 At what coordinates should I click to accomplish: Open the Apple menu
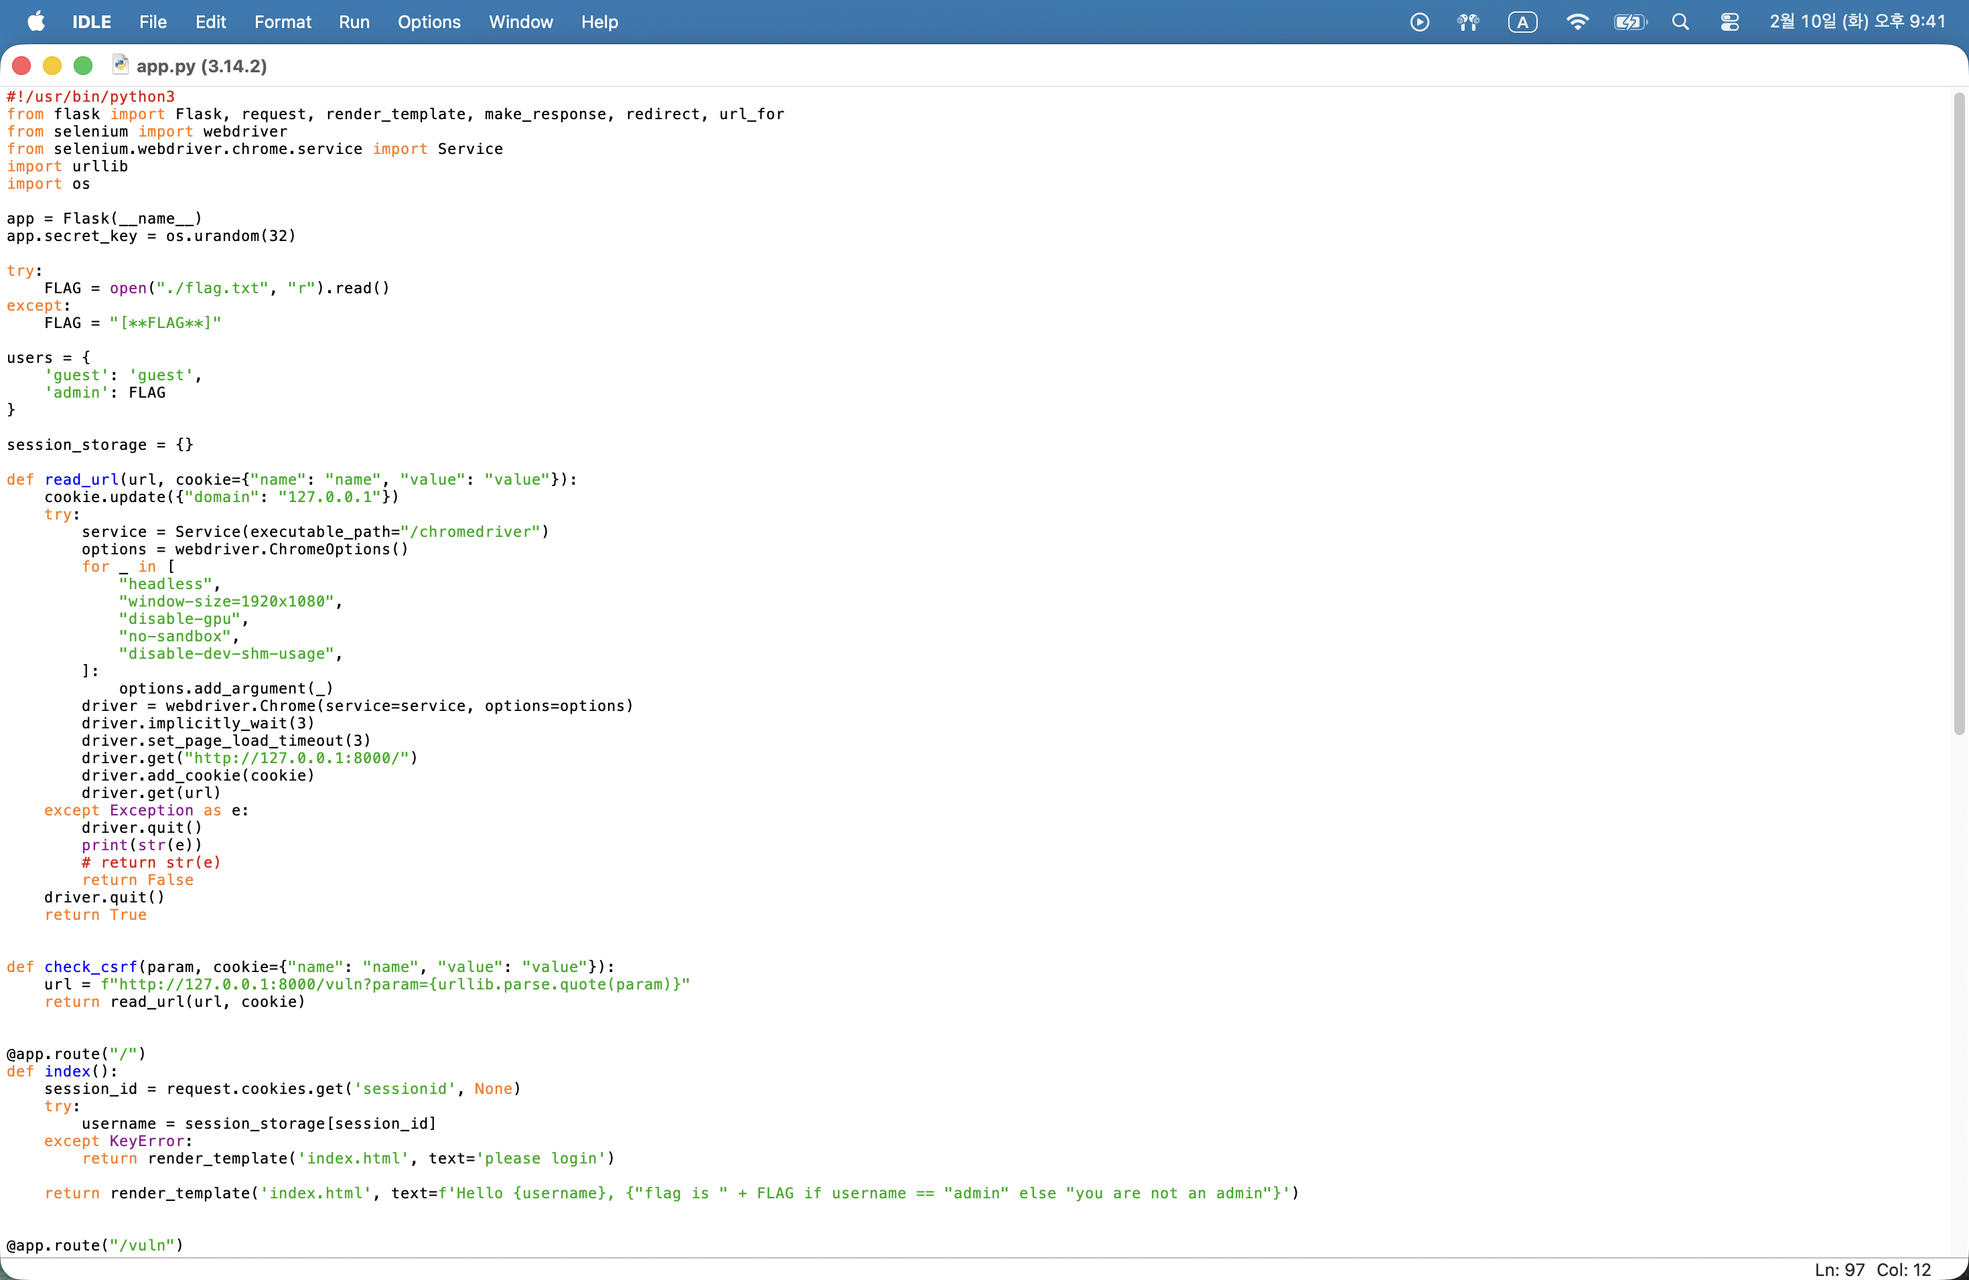click(35, 21)
